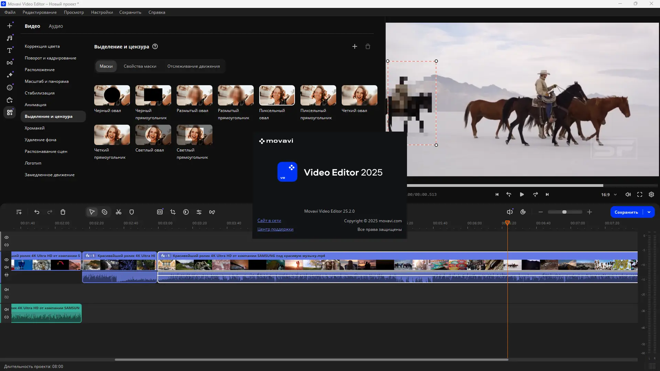Click the crop tool in timeline toolbar
The image size is (660, 371).
click(173, 212)
